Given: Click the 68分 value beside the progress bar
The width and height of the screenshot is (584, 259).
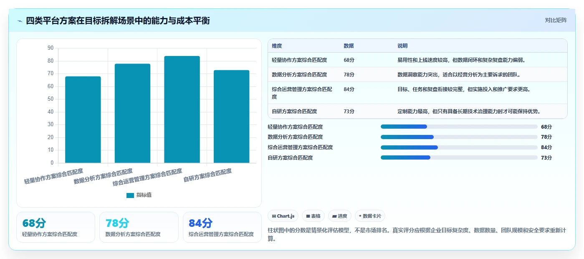Looking at the screenshot, I should coord(546,127).
